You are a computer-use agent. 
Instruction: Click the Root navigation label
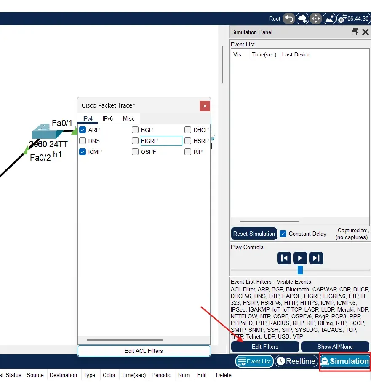[275, 19]
